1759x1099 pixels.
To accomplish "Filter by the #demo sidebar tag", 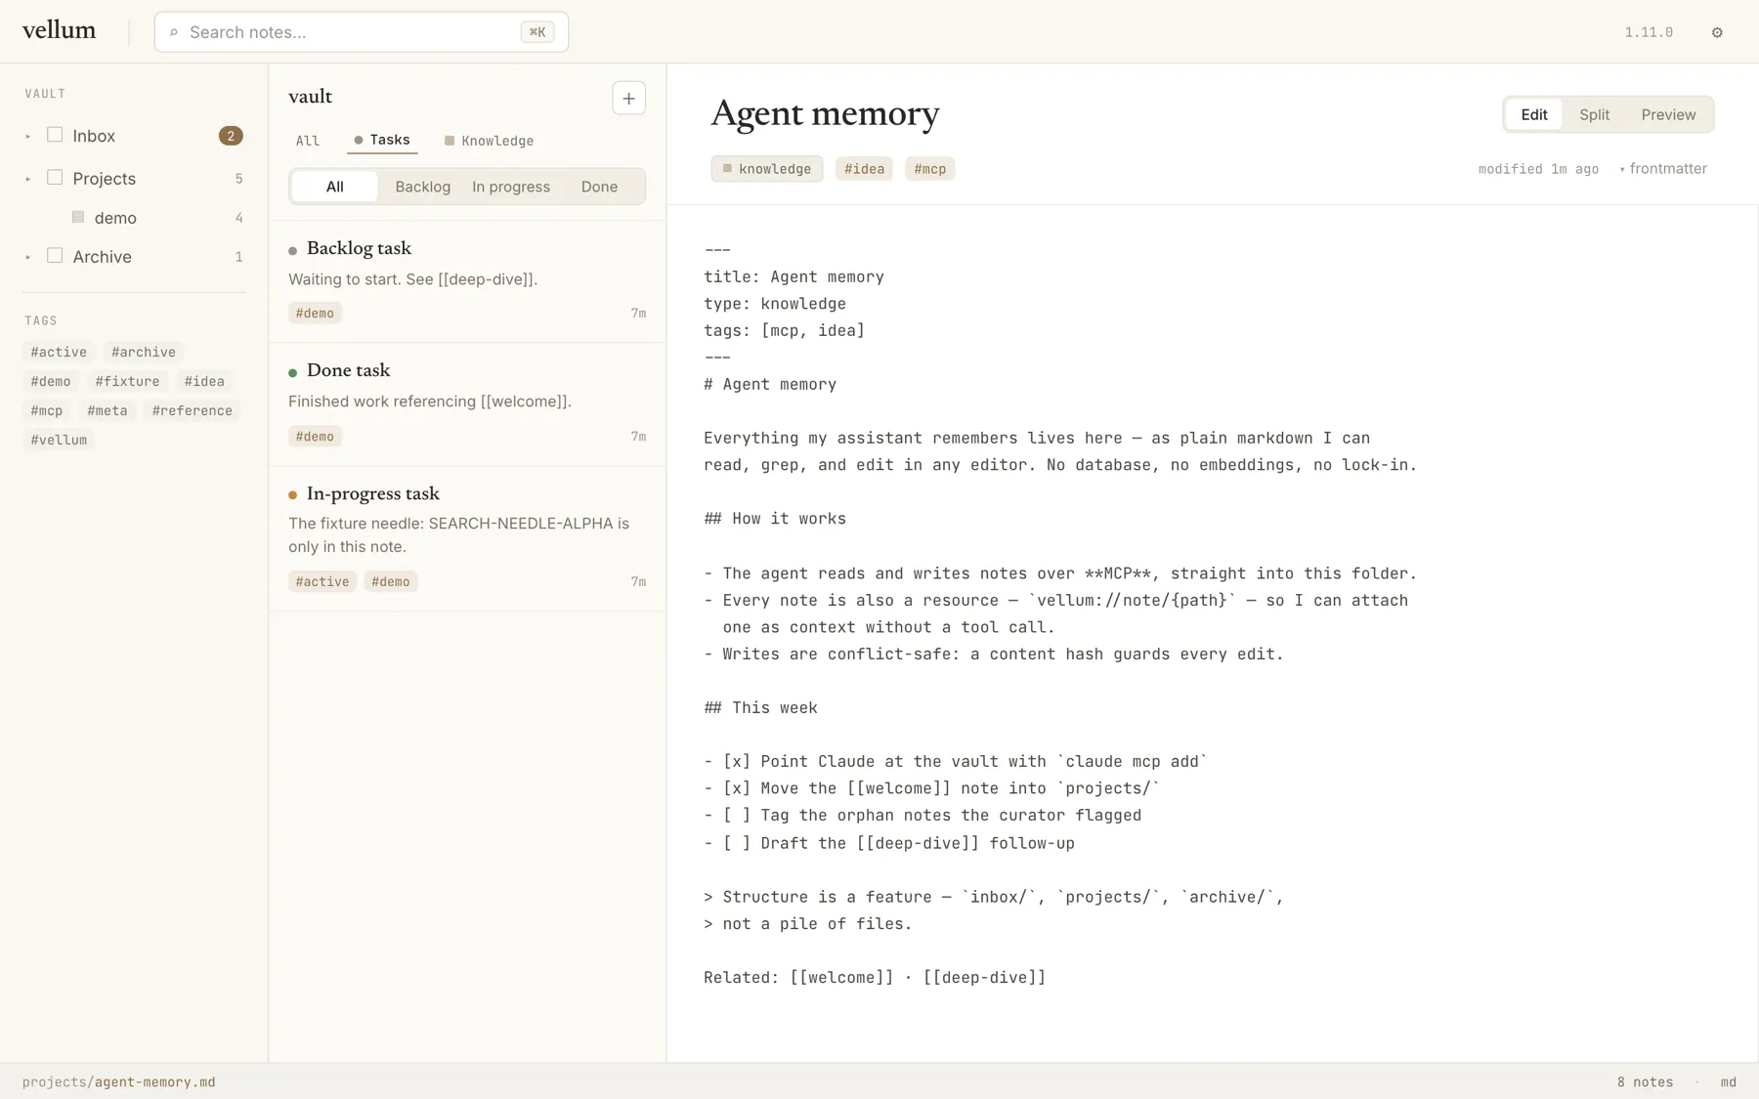I will [x=51, y=381].
